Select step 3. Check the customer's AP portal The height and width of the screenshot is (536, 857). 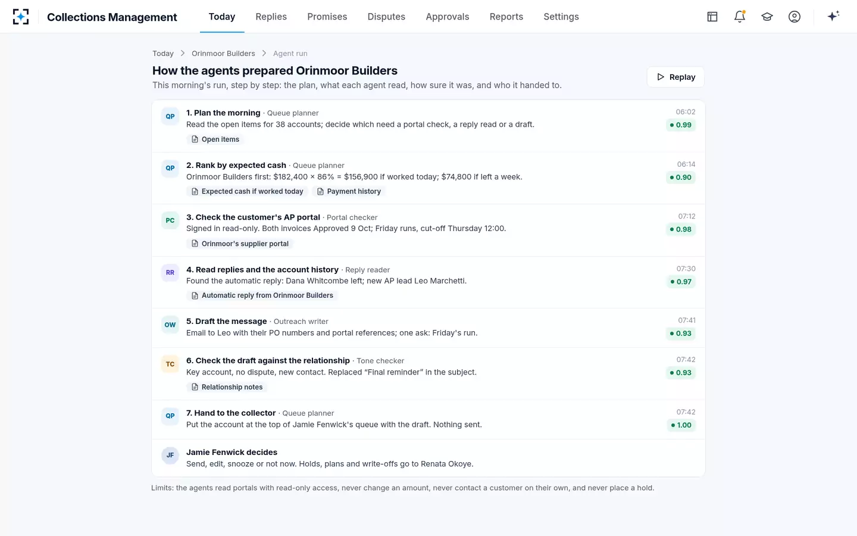[x=253, y=217]
